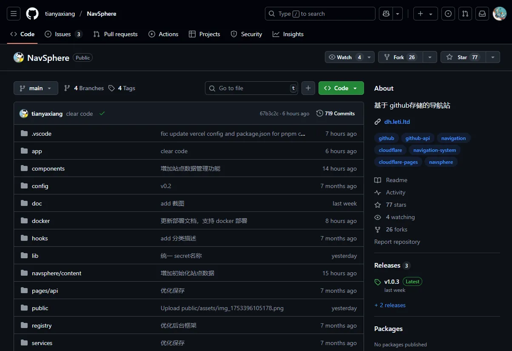
Task: Open the Projects tab
Action: tap(205, 34)
